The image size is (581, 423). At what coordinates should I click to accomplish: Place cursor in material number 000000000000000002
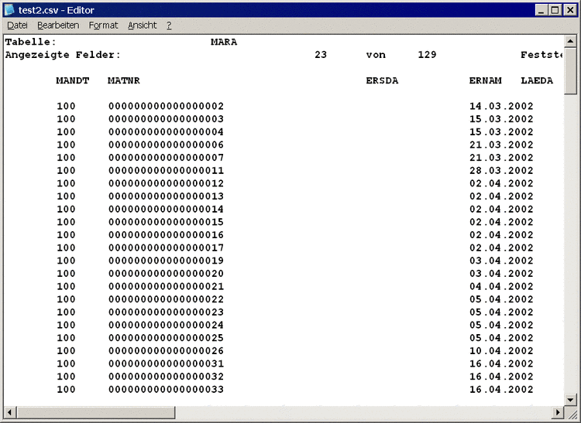[166, 106]
